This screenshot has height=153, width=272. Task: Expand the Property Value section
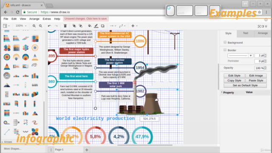coord(222,92)
